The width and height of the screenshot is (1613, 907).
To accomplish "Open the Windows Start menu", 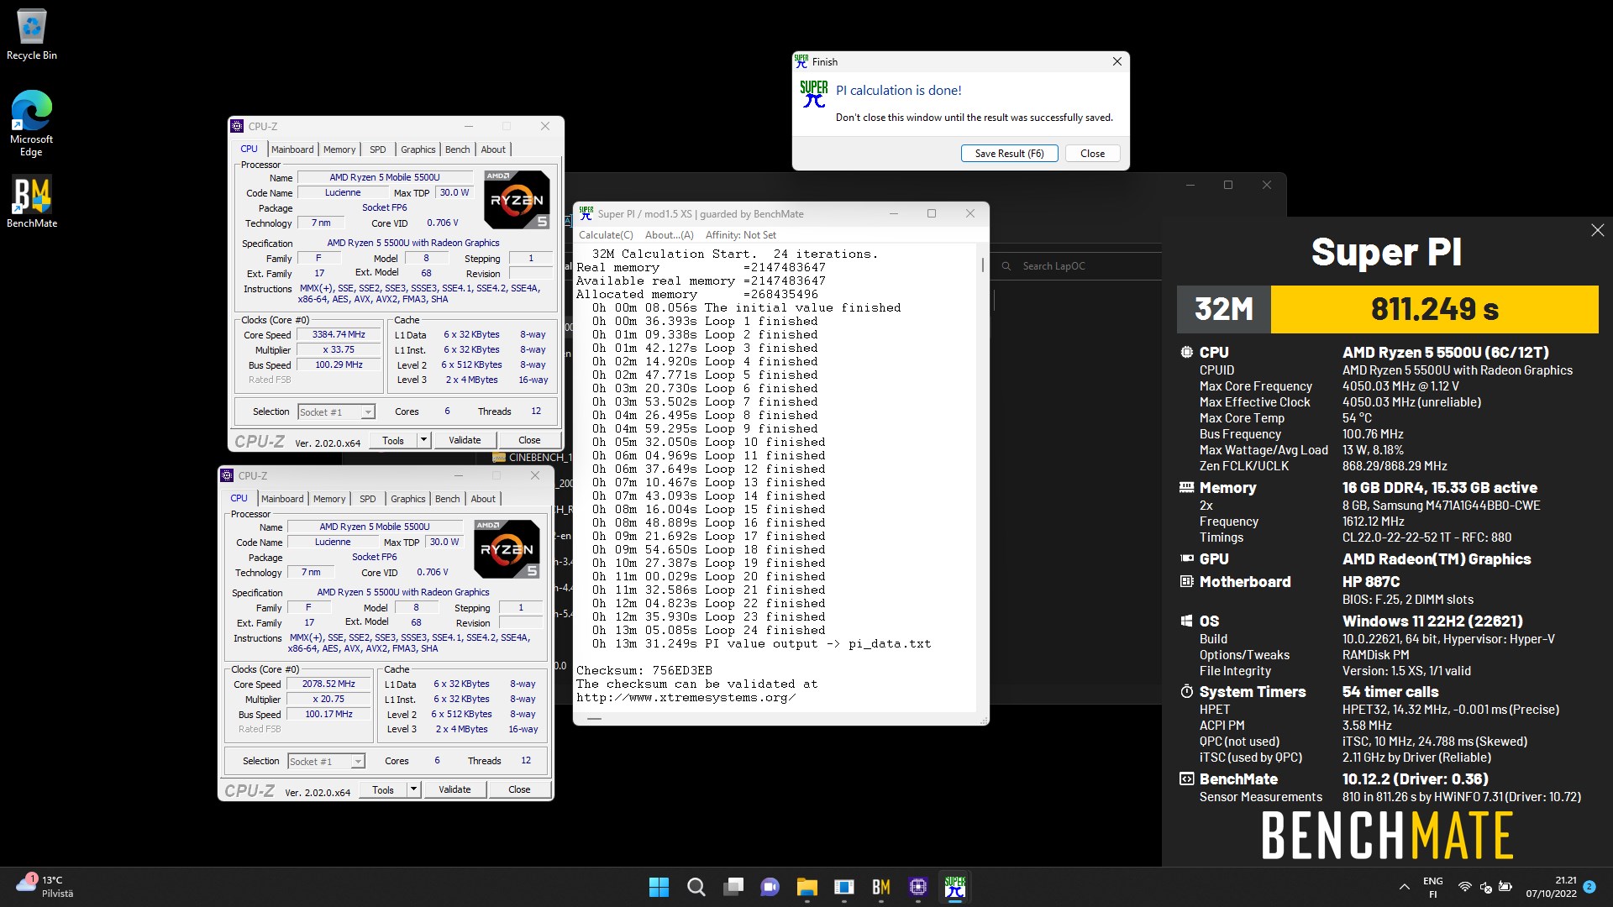I will click(659, 887).
